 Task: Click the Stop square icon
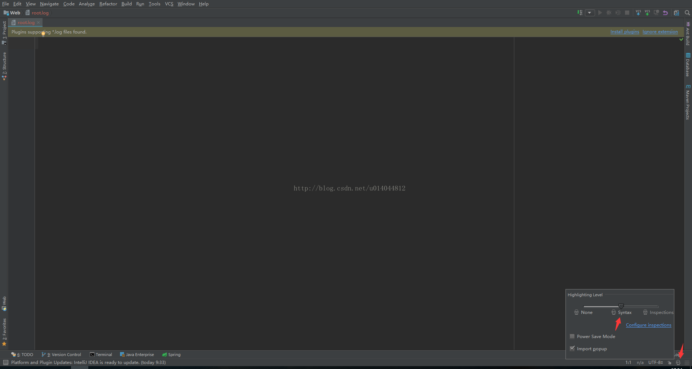(x=627, y=13)
